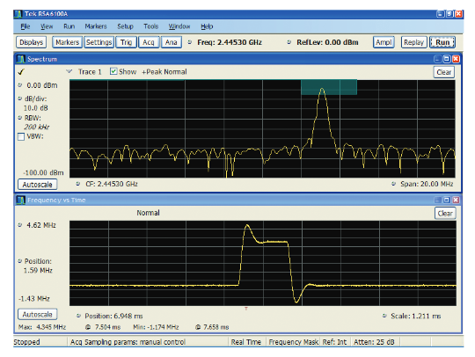Enable the VBW checkbox
The height and width of the screenshot is (357, 475).
pyautogui.click(x=21, y=137)
